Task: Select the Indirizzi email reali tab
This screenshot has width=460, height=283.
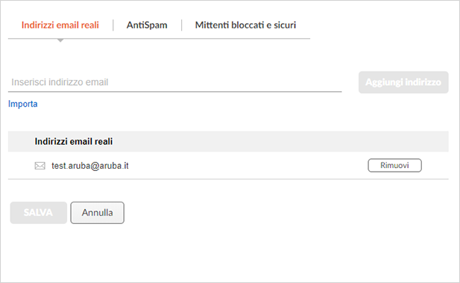Action: (x=60, y=25)
